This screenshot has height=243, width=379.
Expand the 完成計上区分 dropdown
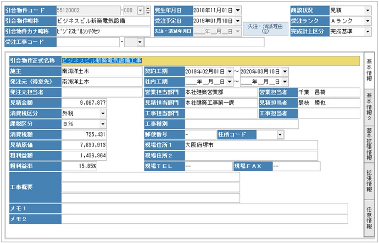pyautogui.click(x=367, y=31)
